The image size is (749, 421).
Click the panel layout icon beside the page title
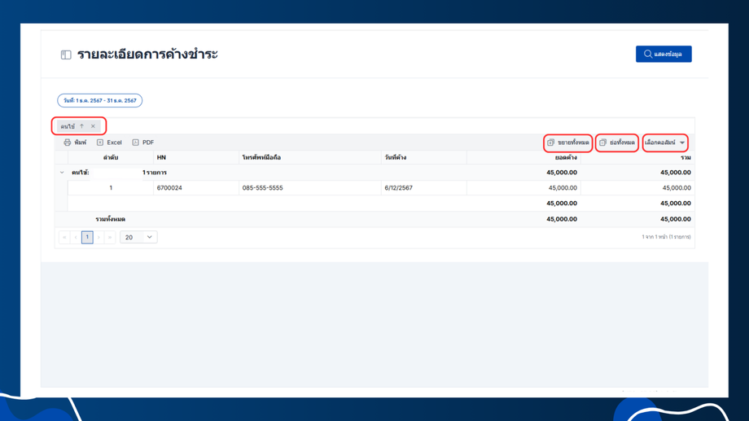(66, 55)
